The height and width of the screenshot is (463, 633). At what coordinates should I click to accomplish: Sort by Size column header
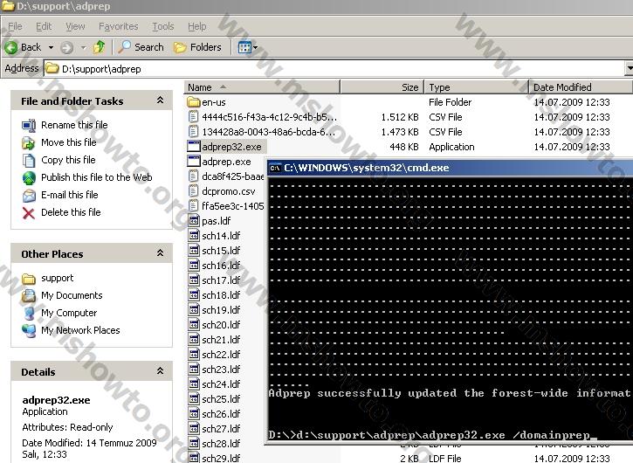click(382, 87)
